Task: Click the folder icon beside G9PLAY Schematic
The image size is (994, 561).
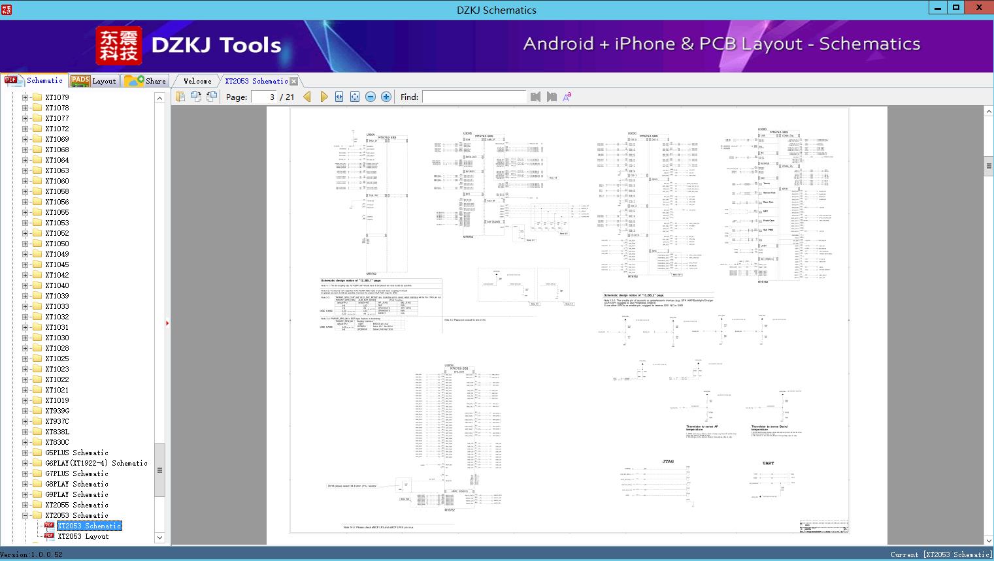Action: coord(37,494)
